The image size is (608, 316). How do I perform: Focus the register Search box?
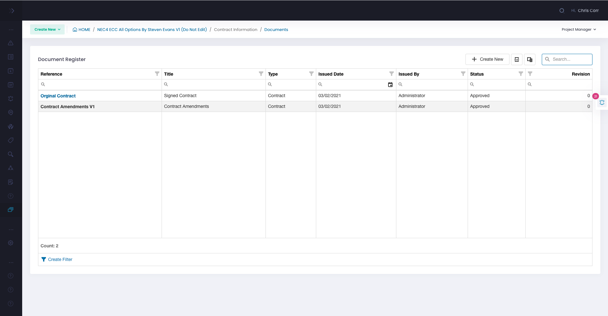567,59
